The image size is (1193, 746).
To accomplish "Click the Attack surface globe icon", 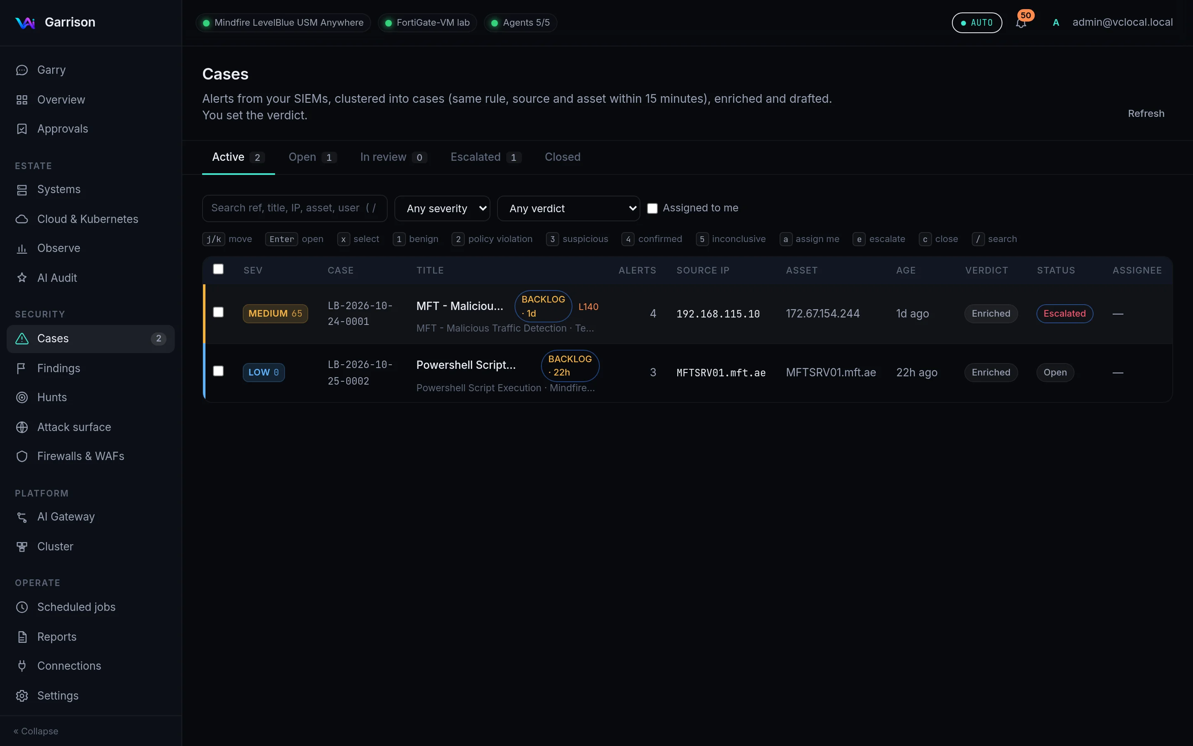I will tap(22, 427).
